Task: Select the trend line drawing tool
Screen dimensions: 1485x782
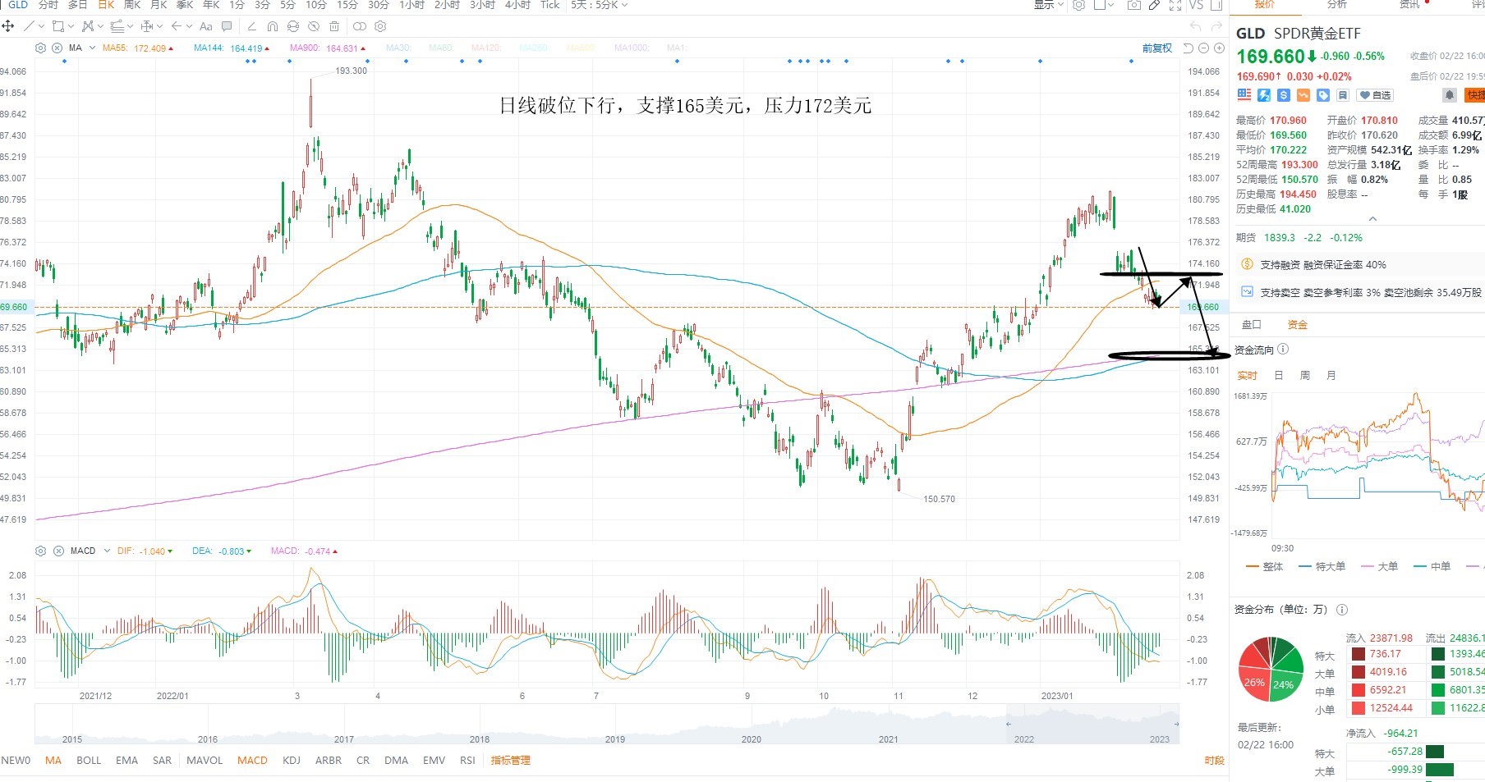Action: (29, 26)
